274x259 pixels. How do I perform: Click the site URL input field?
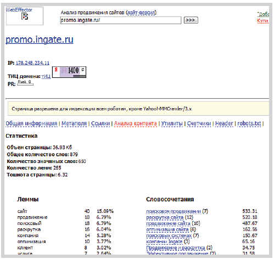(121, 20)
